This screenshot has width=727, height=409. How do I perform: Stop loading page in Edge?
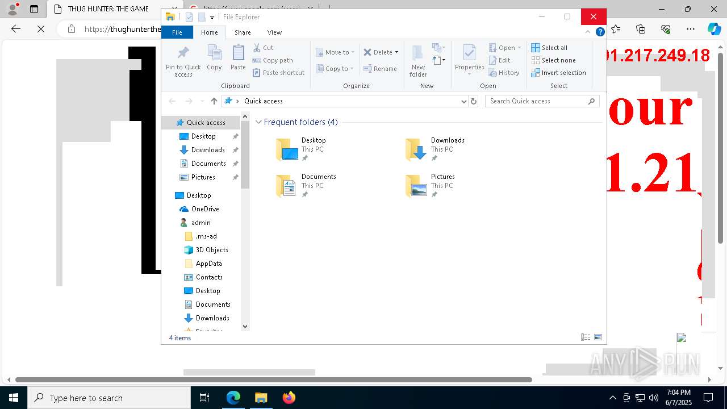tap(41, 29)
